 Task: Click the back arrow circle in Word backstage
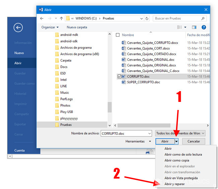pyautogui.click(x=18, y=28)
